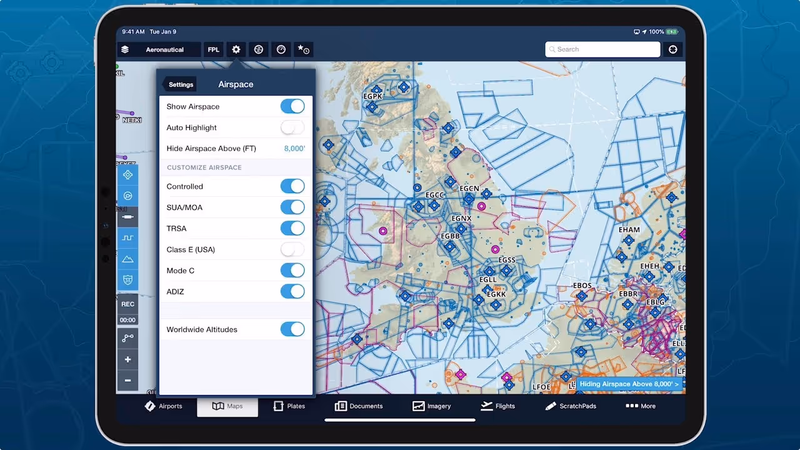The image size is (800, 450).
Task: Tap the EBOS airport marker on map
Action: coord(582,296)
